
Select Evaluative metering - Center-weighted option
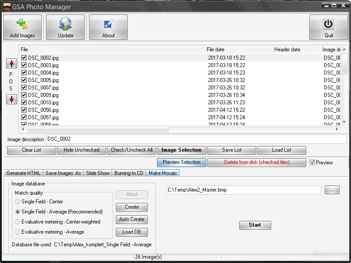[18, 222]
